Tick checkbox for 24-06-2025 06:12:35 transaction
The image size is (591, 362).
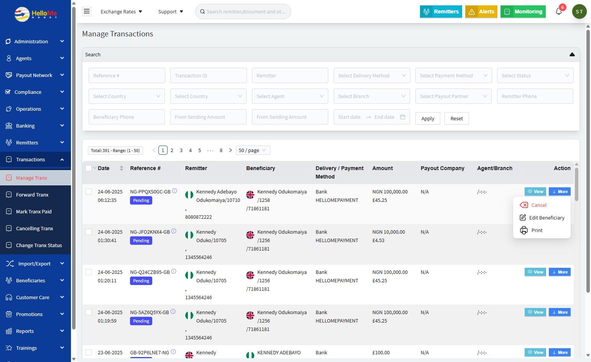pyautogui.click(x=89, y=192)
